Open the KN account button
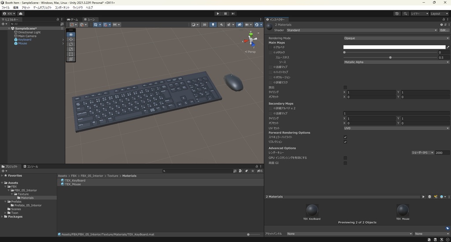 coord(9,14)
